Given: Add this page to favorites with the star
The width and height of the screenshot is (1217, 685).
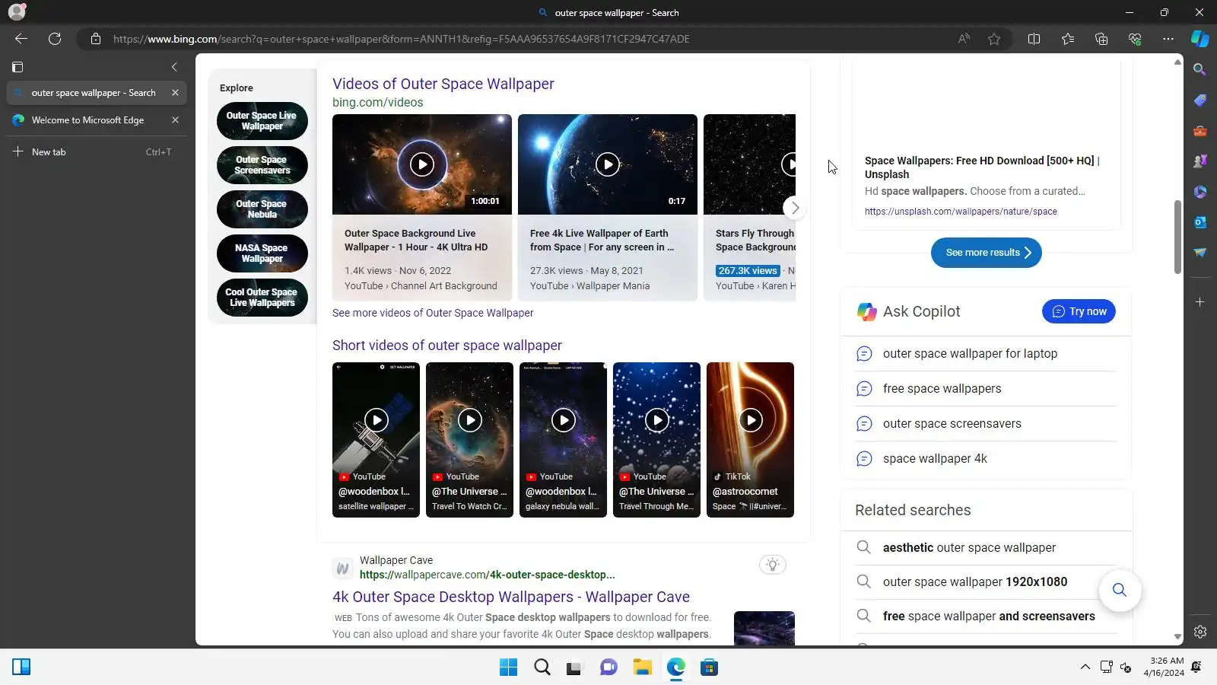Looking at the screenshot, I should click(x=994, y=39).
